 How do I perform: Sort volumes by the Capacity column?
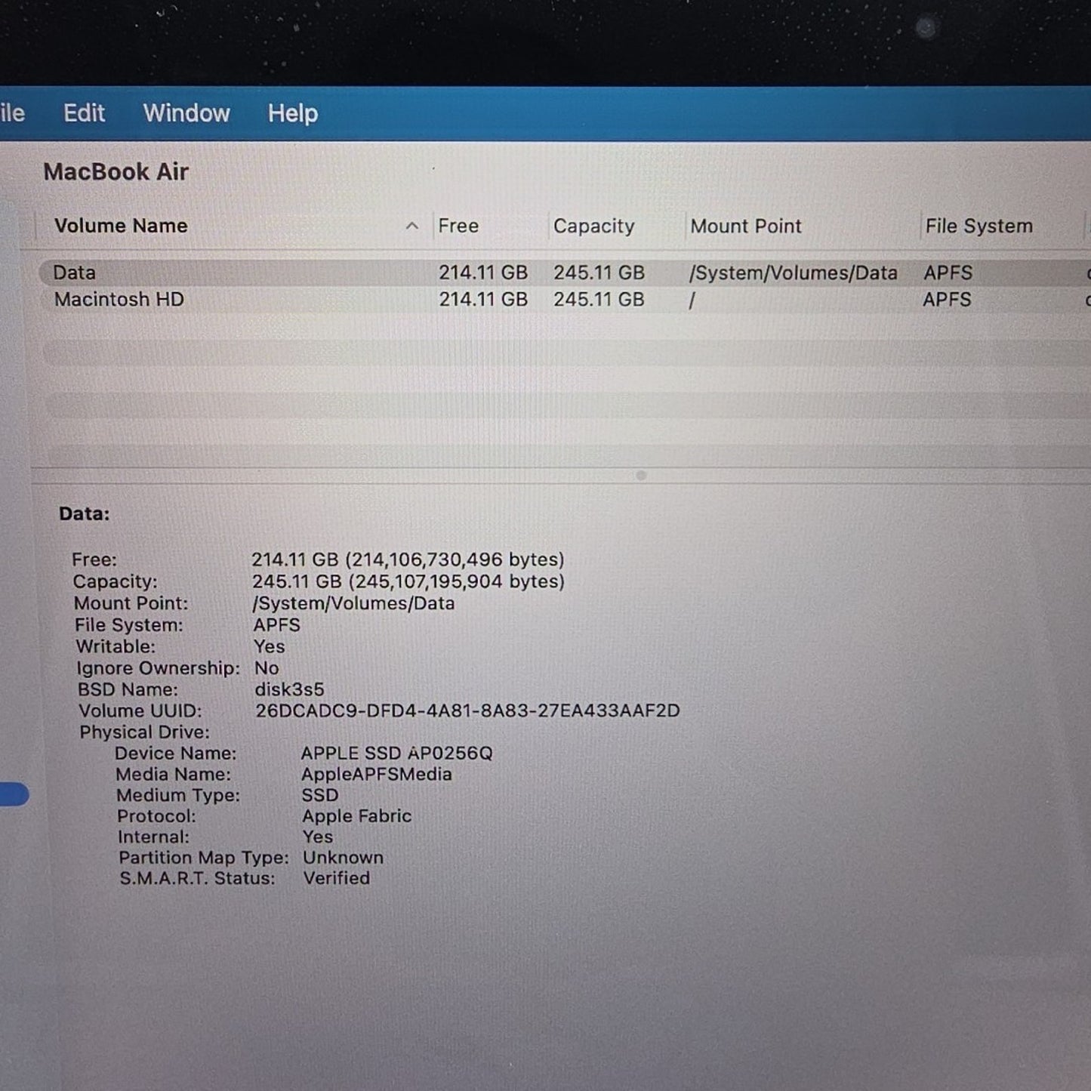(x=594, y=226)
